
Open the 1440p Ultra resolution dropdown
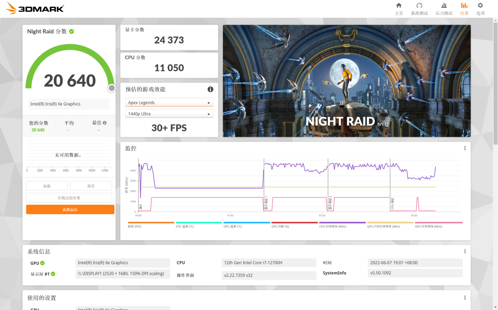[x=169, y=114]
